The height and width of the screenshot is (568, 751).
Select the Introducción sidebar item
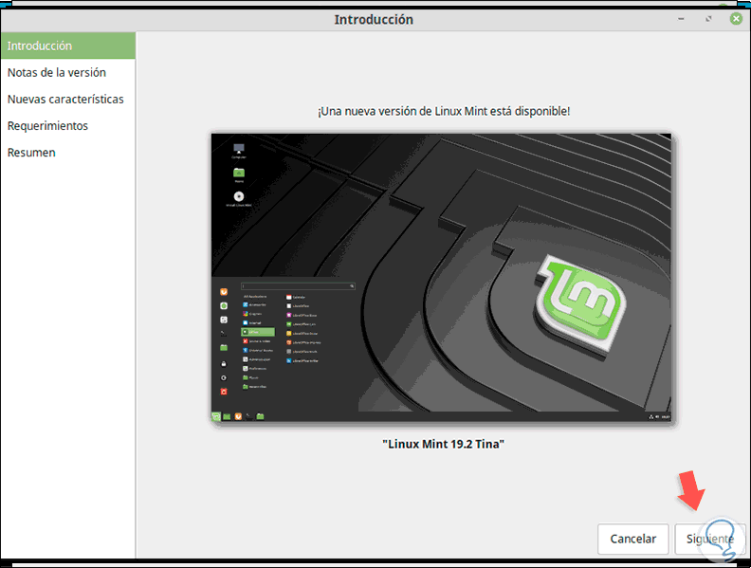pos(68,46)
